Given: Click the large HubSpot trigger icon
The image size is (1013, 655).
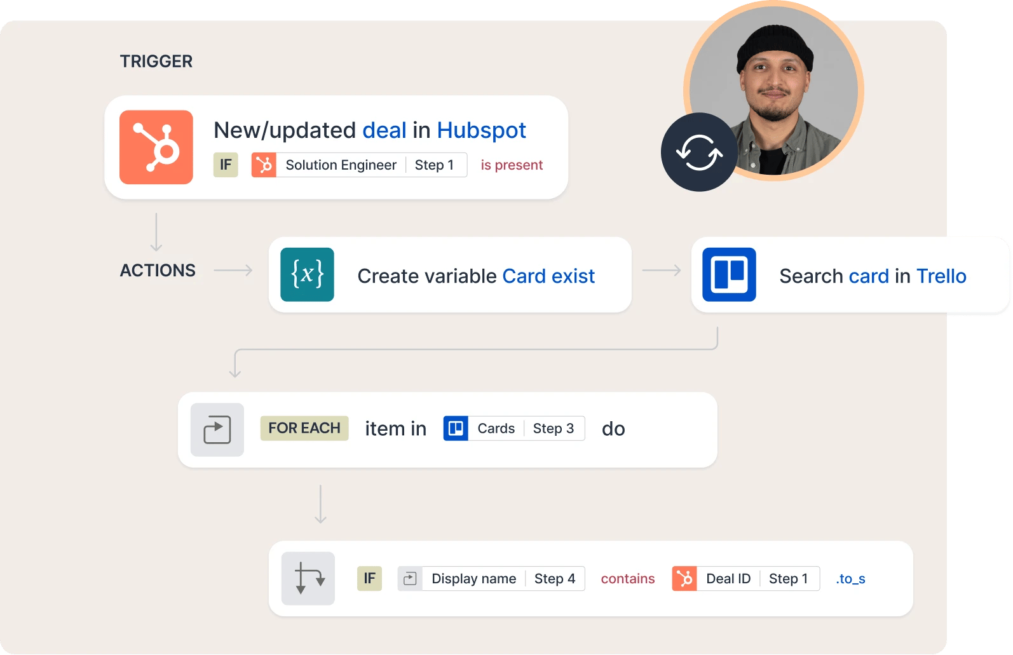Looking at the screenshot, I should (156, 147).
